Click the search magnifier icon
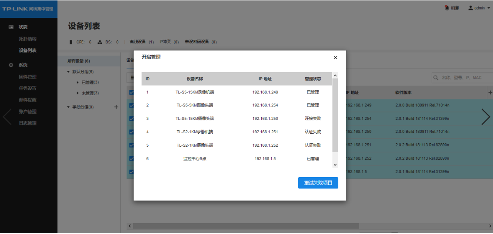This screenshot has width=493, height=234. click(x=436, y=78)
